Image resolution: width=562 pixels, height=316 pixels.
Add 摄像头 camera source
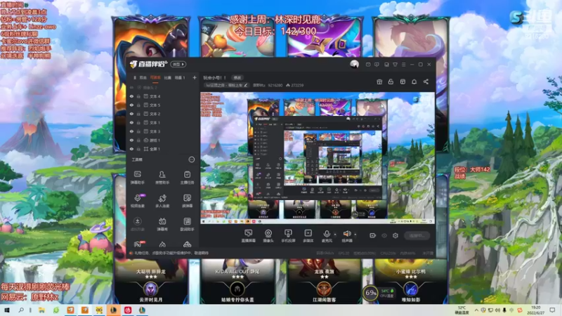(x=268, y=236)
